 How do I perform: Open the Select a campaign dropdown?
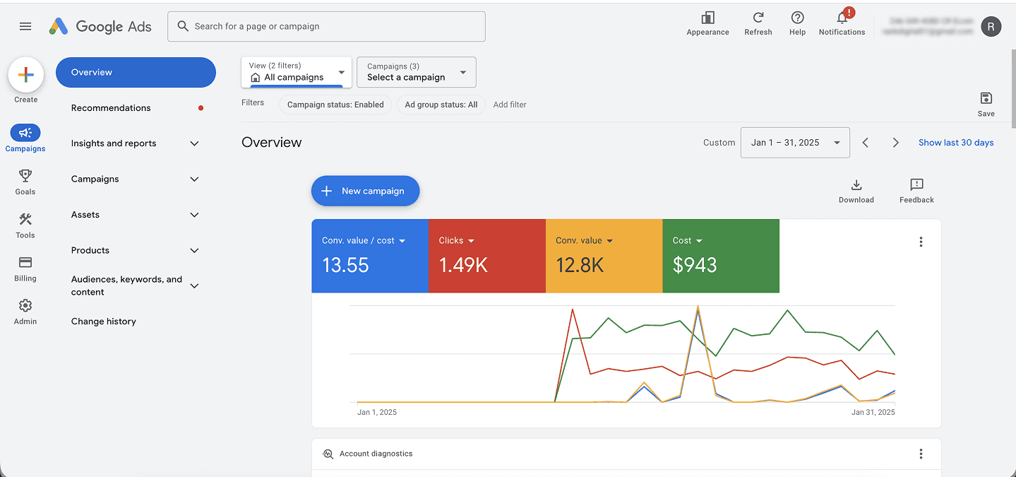[x=417, y=72]
